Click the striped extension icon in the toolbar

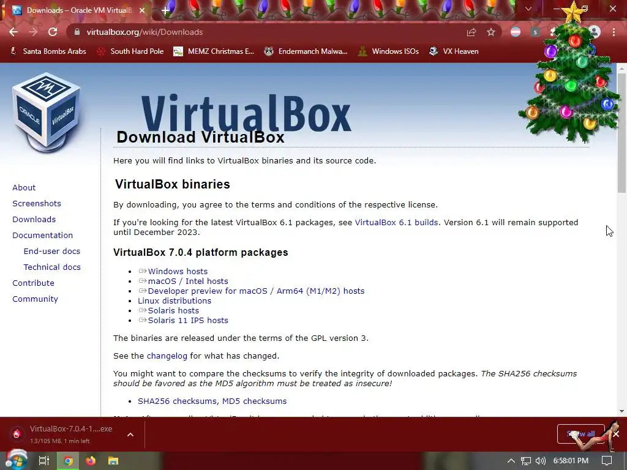pos(516,32)
